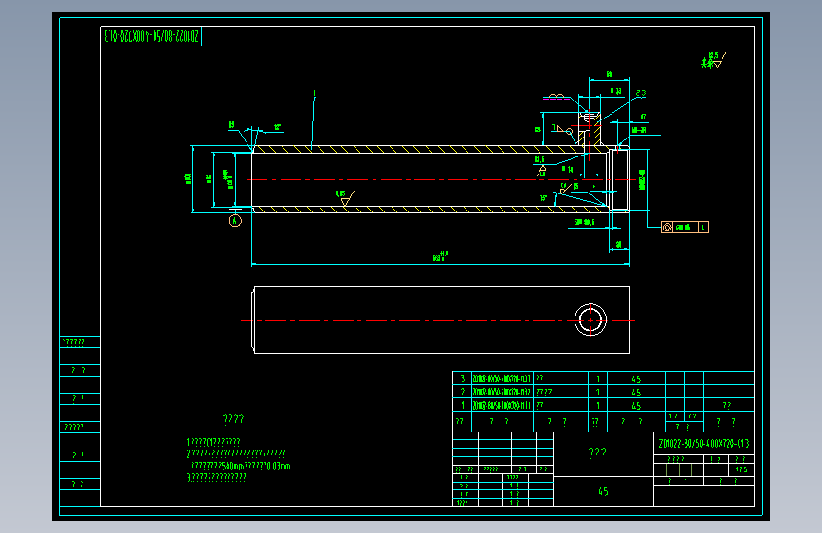Click the outermost diameter dimension at the left end
The height and width of the screenshot is (533, 822).
pyautogui.click(x=188, y=179)
